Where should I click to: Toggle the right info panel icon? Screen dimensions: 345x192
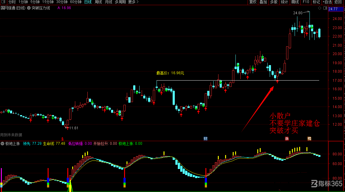[325, 8]
